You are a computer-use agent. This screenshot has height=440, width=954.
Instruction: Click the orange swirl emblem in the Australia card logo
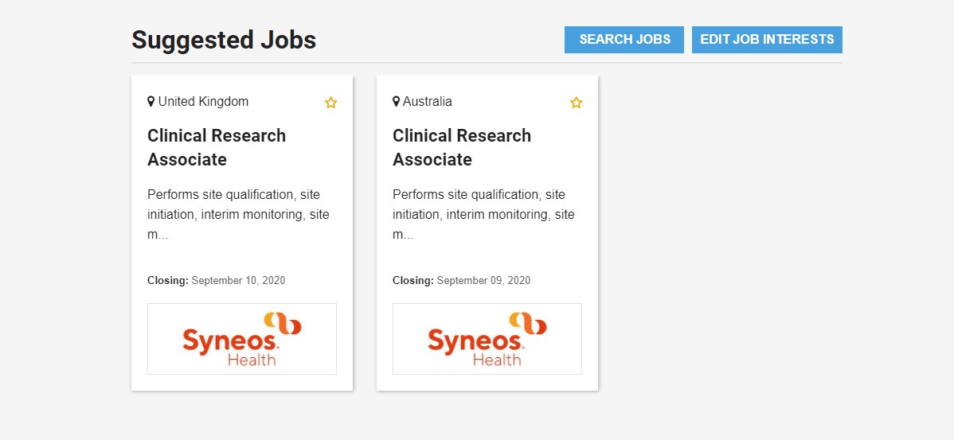tap(528, 323)
